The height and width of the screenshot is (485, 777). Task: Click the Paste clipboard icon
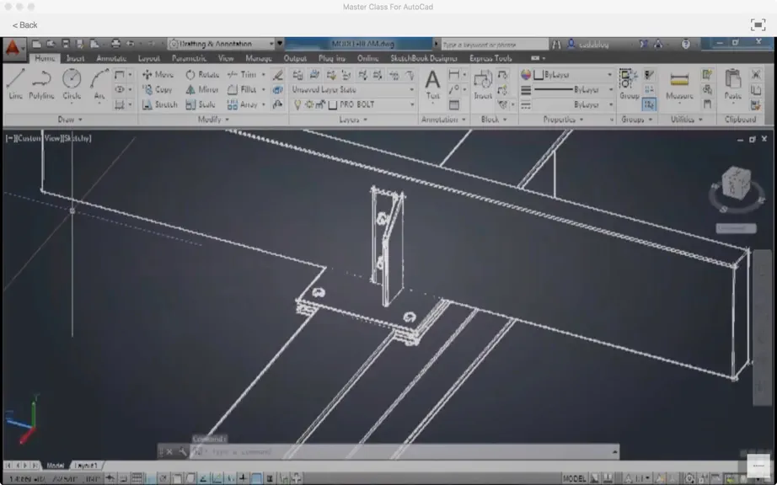coord(733,84)
